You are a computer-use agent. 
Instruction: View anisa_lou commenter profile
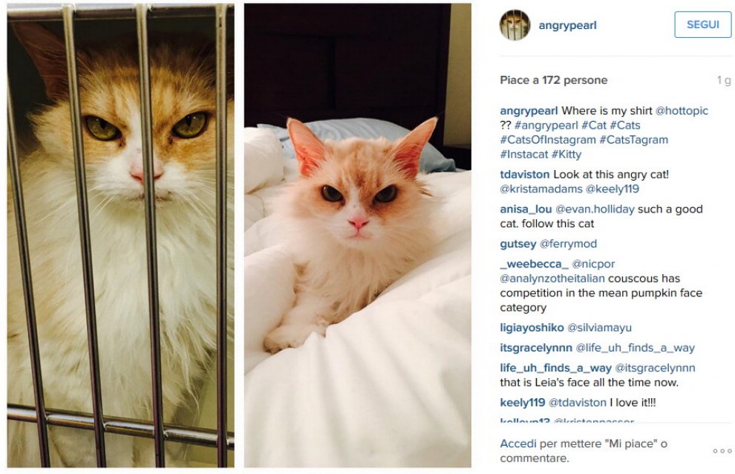pos(526,210)
